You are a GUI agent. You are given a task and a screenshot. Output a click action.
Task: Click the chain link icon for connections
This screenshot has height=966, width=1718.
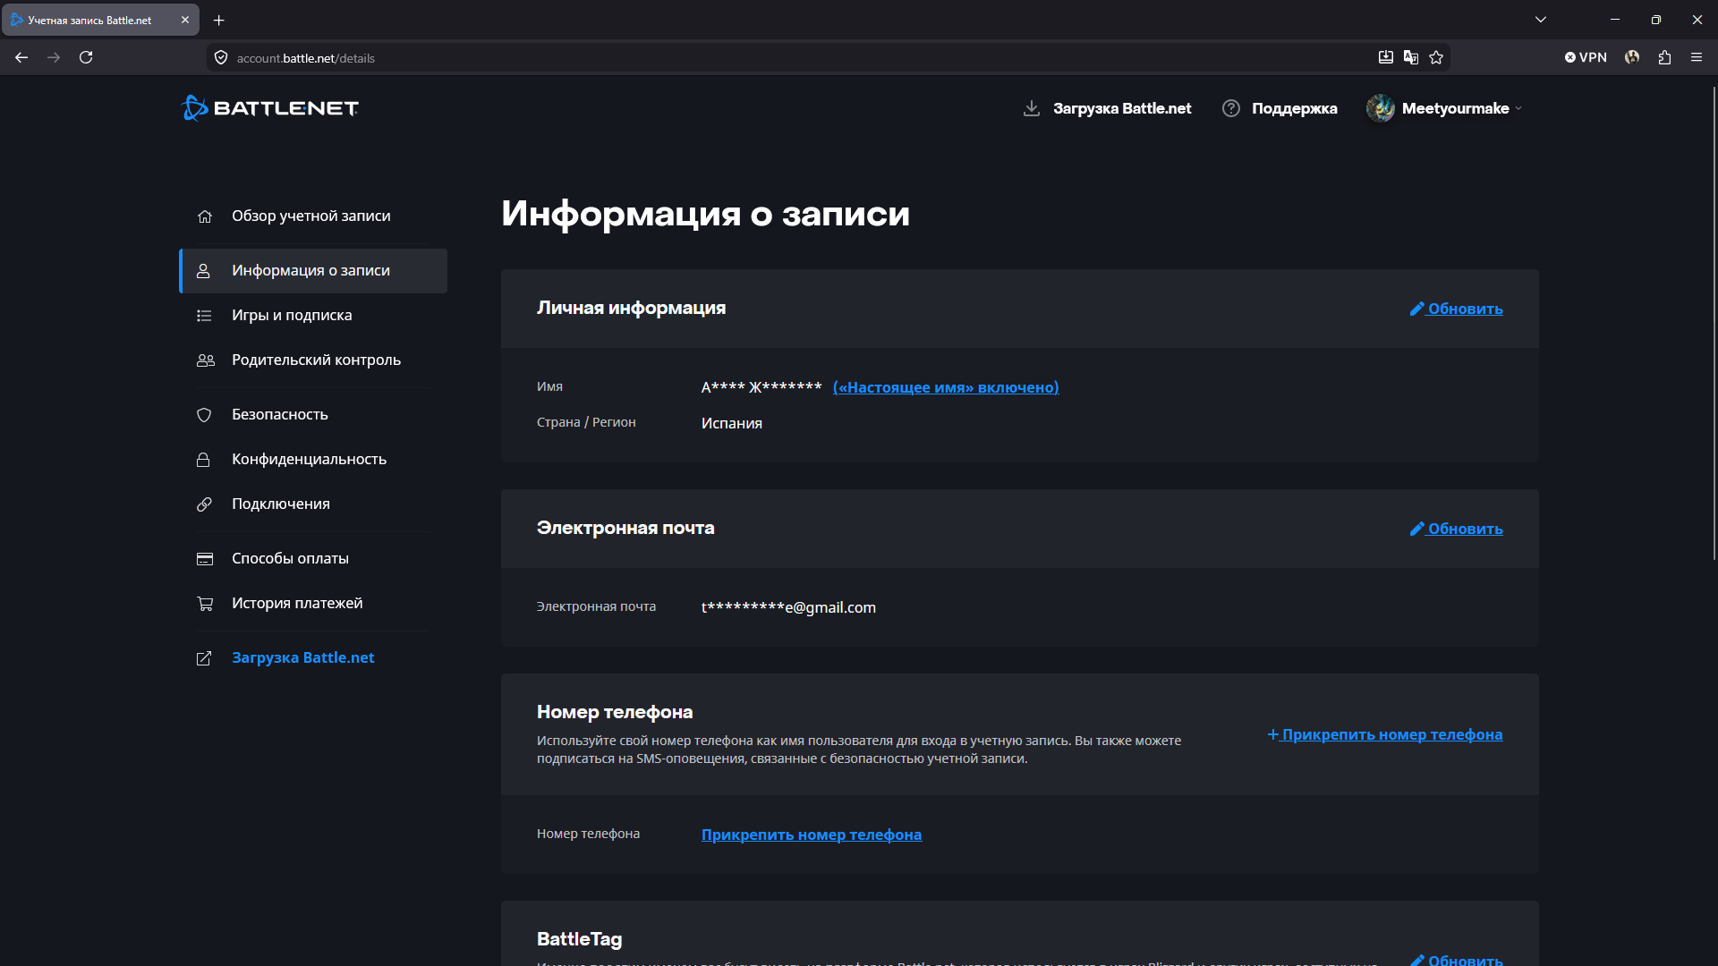[204, 504]
